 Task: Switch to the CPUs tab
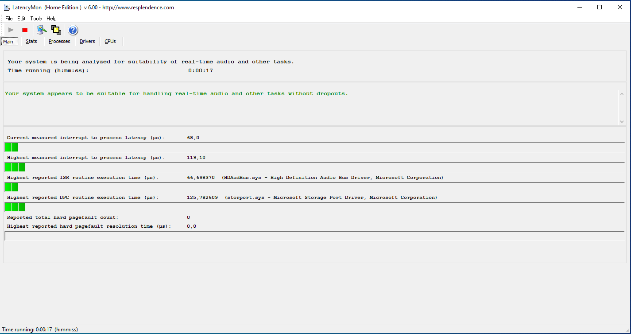click(x=110, y=41)
